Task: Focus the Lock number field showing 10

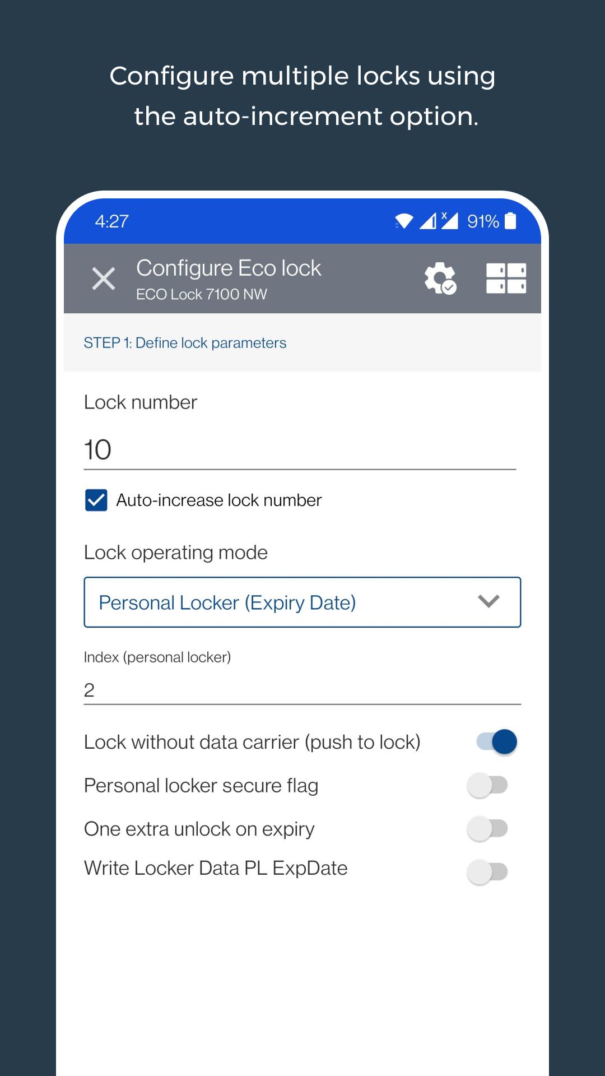Action: [x=300, y=450]
